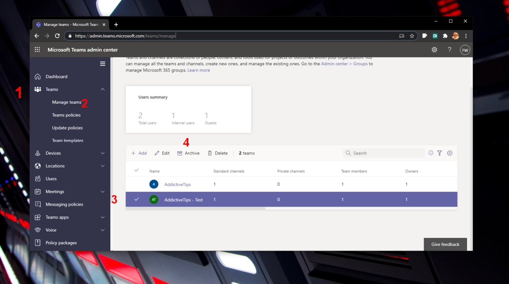This screenshot has height=284, width=509.
Task: Click the Edit button in toolbar
Action: 162,153
